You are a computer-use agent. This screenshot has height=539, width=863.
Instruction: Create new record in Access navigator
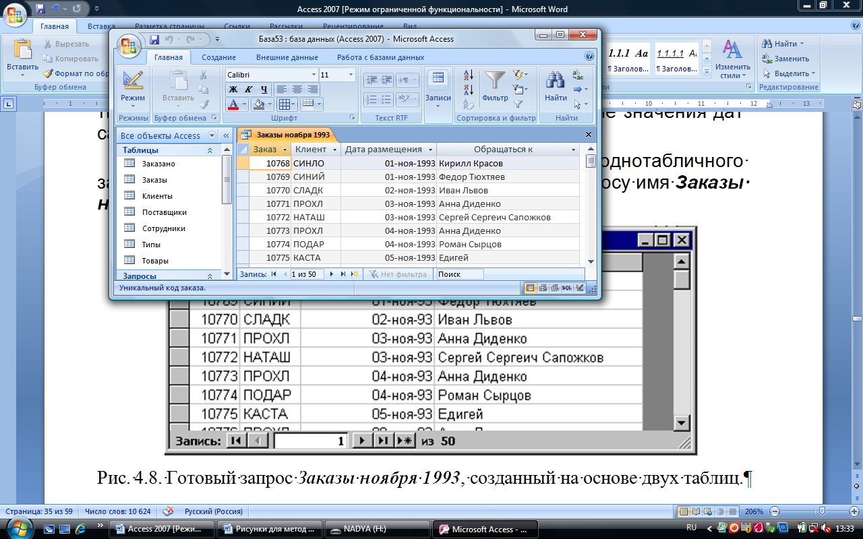(x=355, y=274)
